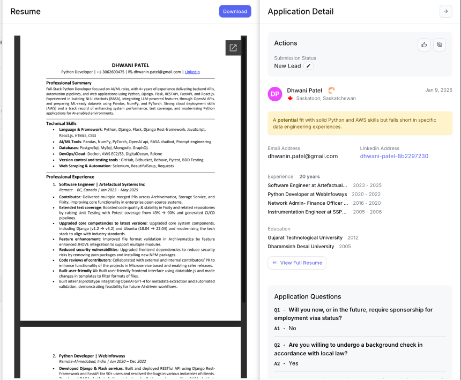Select Software Engineer at Artefactual experience entry

[x=308, y=185]
